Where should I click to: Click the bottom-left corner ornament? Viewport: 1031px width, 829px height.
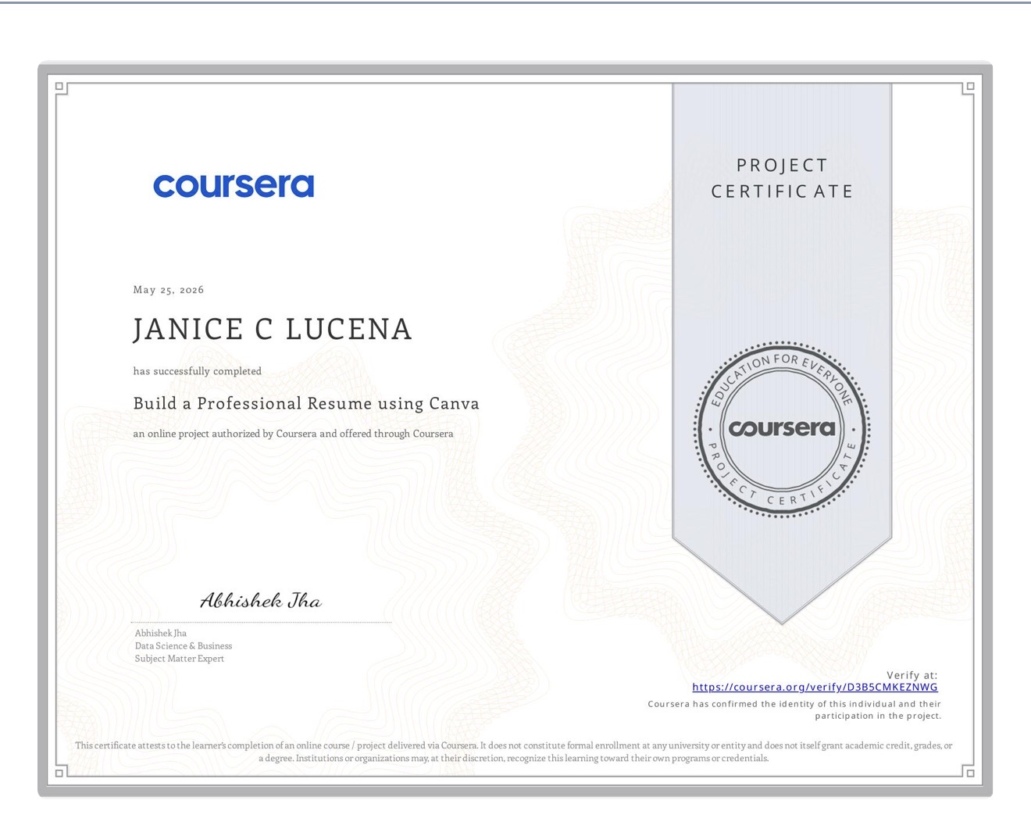click(62, 771)
